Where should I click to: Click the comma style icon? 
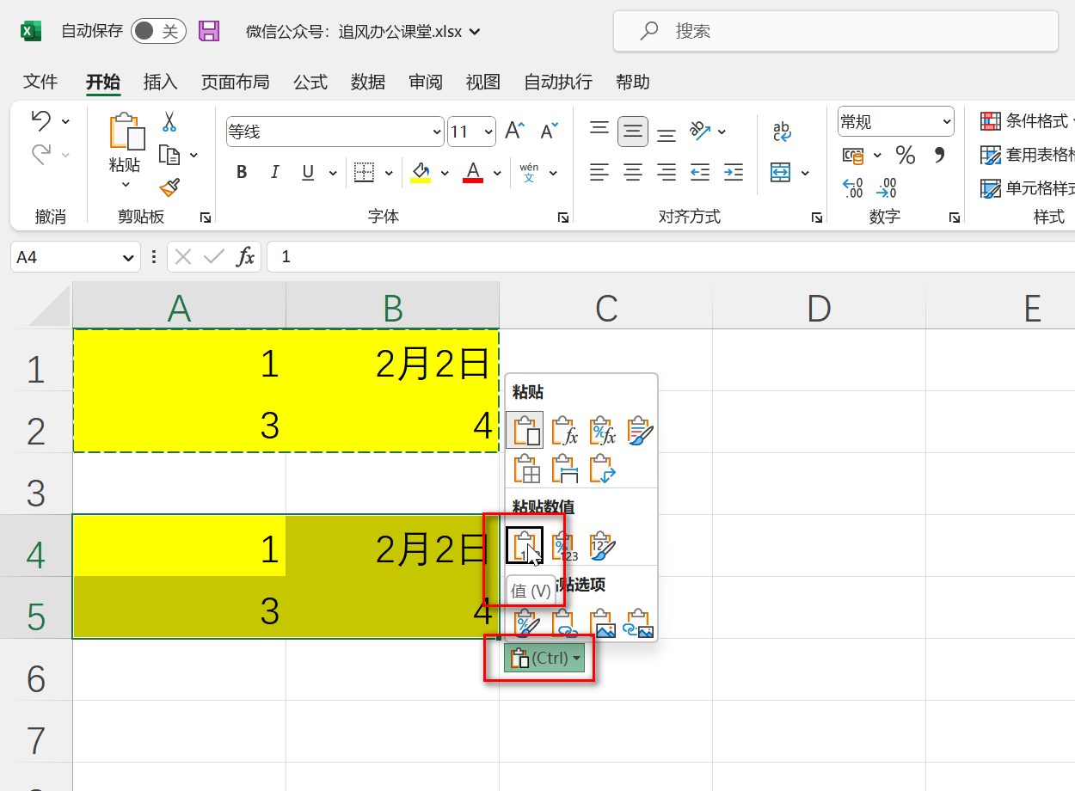pos(938,156)
